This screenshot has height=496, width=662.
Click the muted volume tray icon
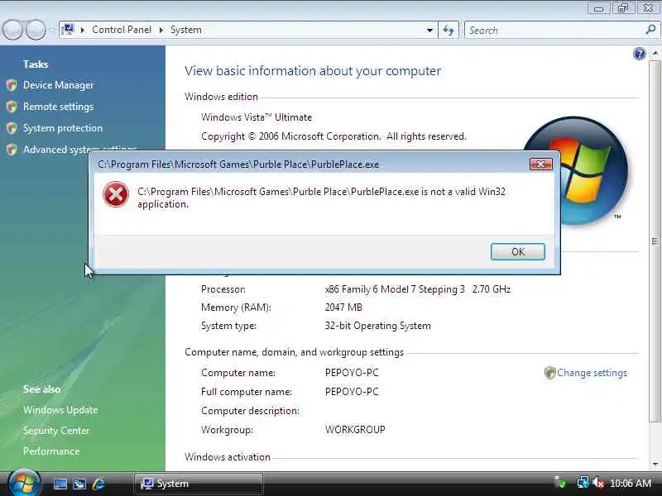click(x=598, y=483)
